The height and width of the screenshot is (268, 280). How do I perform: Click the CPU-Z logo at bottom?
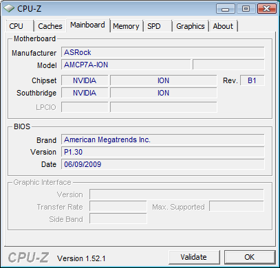(28, 258)
